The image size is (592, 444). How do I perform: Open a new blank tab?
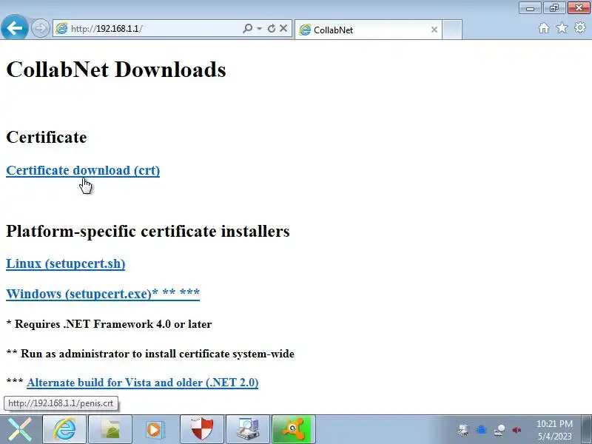point(452,30)
